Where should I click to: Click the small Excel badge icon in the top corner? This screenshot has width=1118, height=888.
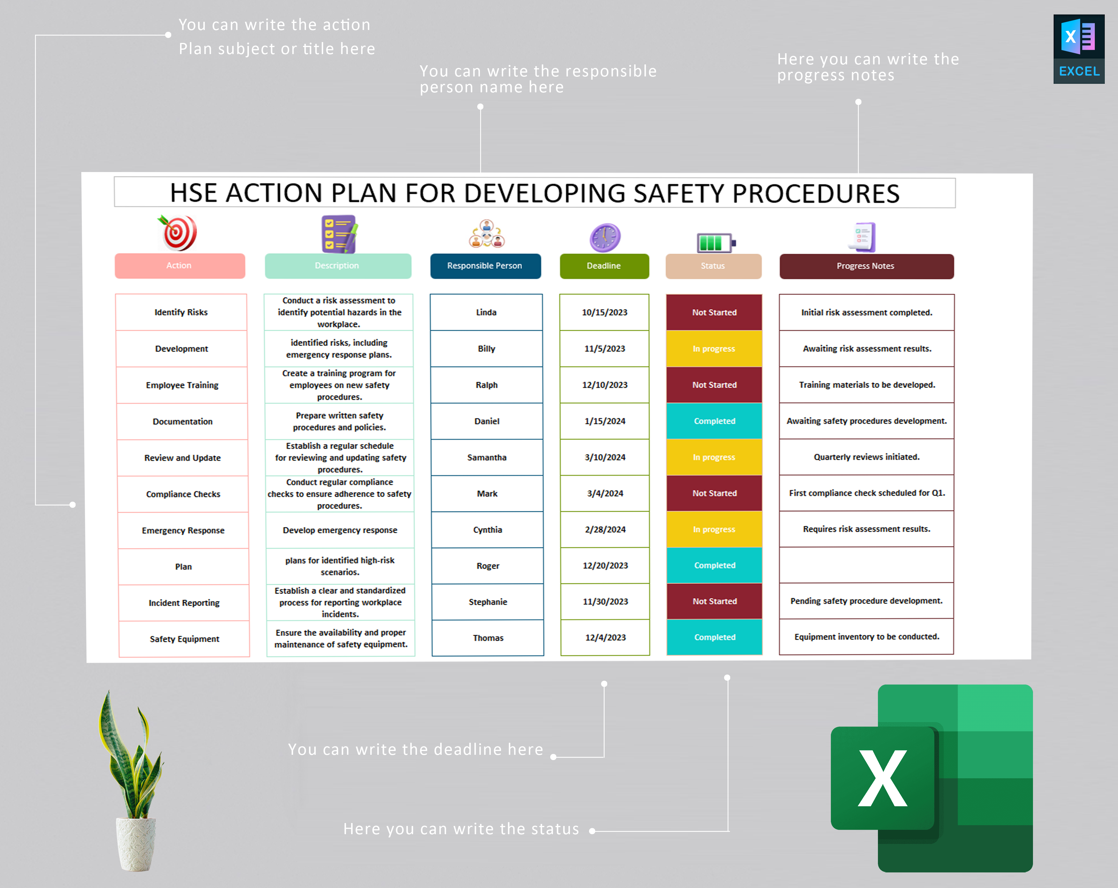coord(1079,49)
